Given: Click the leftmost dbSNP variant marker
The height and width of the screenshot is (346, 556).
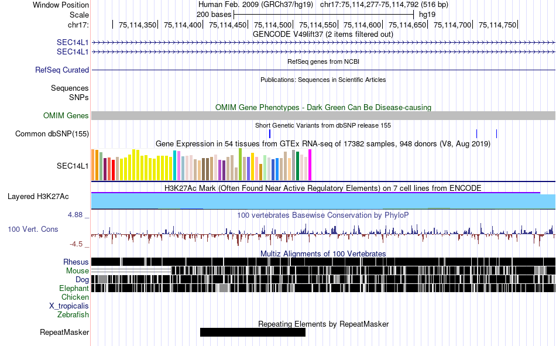Looking at the screenshot, I should point(270,134).
